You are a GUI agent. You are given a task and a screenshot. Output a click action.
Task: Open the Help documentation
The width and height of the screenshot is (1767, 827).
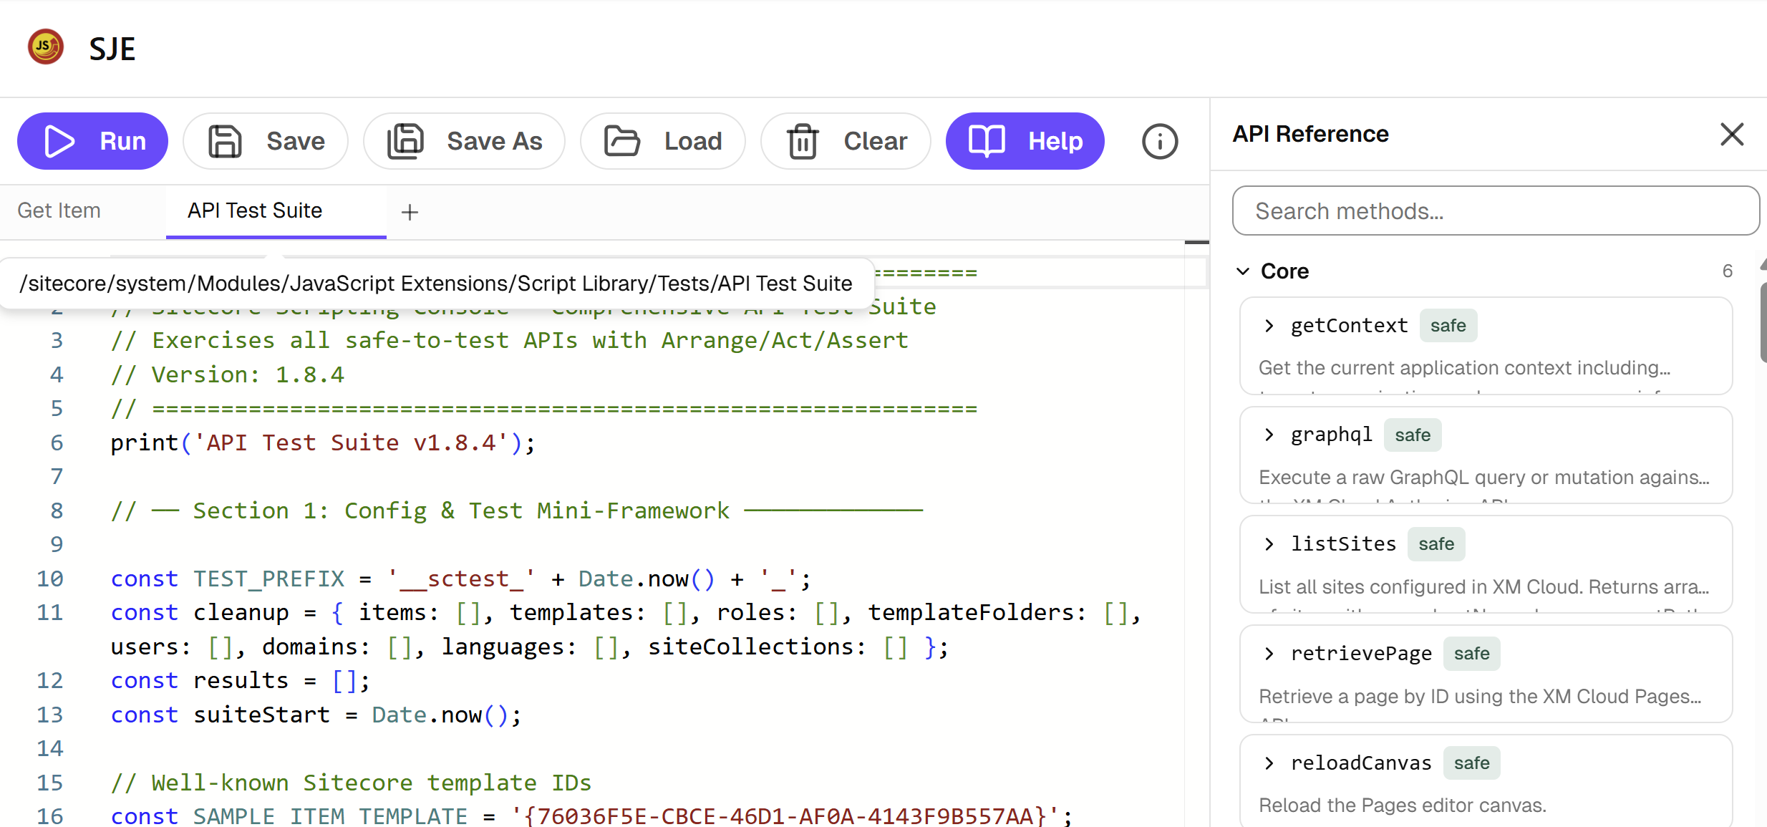[x=1025, y=141]
